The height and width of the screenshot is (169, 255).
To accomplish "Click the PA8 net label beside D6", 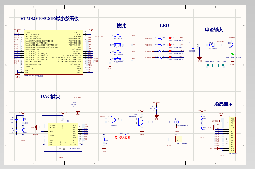I will [x=181, y=38].
